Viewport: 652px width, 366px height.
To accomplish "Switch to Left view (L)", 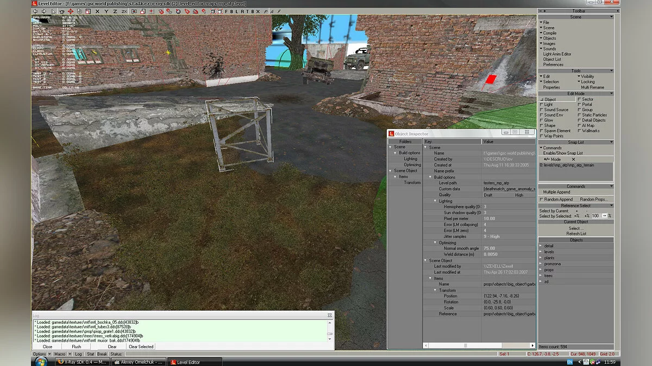I will click(x=237, y=11).
